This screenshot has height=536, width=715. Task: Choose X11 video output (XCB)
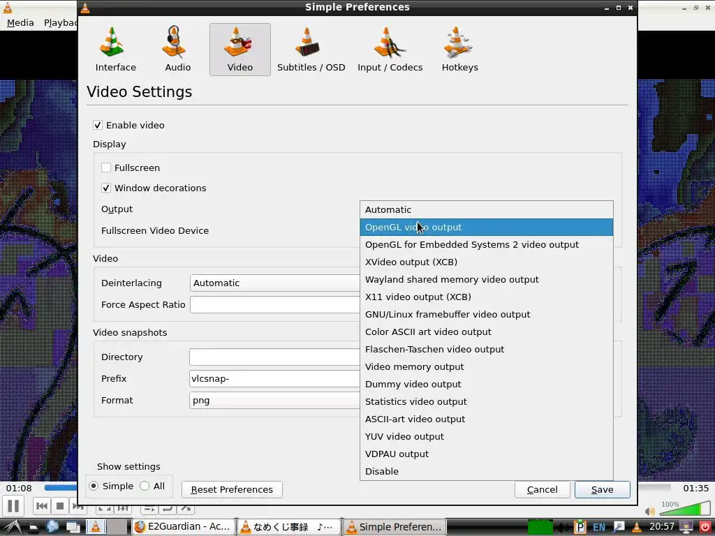tap(487, 297)
